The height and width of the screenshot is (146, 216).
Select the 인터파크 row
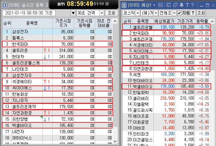pyautogui.click(x=166, y=134)
